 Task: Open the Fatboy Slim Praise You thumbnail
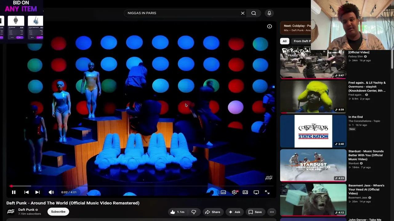(313, 63)
